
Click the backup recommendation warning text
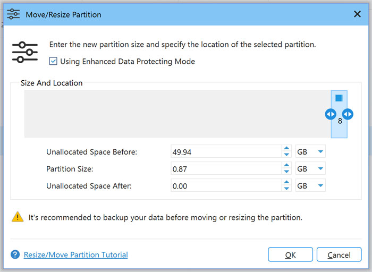[x=165, y=217]
